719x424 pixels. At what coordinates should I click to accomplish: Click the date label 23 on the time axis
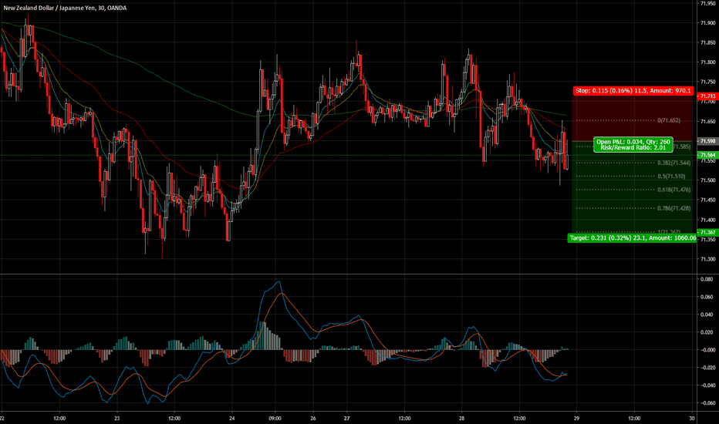pos(117,418)
